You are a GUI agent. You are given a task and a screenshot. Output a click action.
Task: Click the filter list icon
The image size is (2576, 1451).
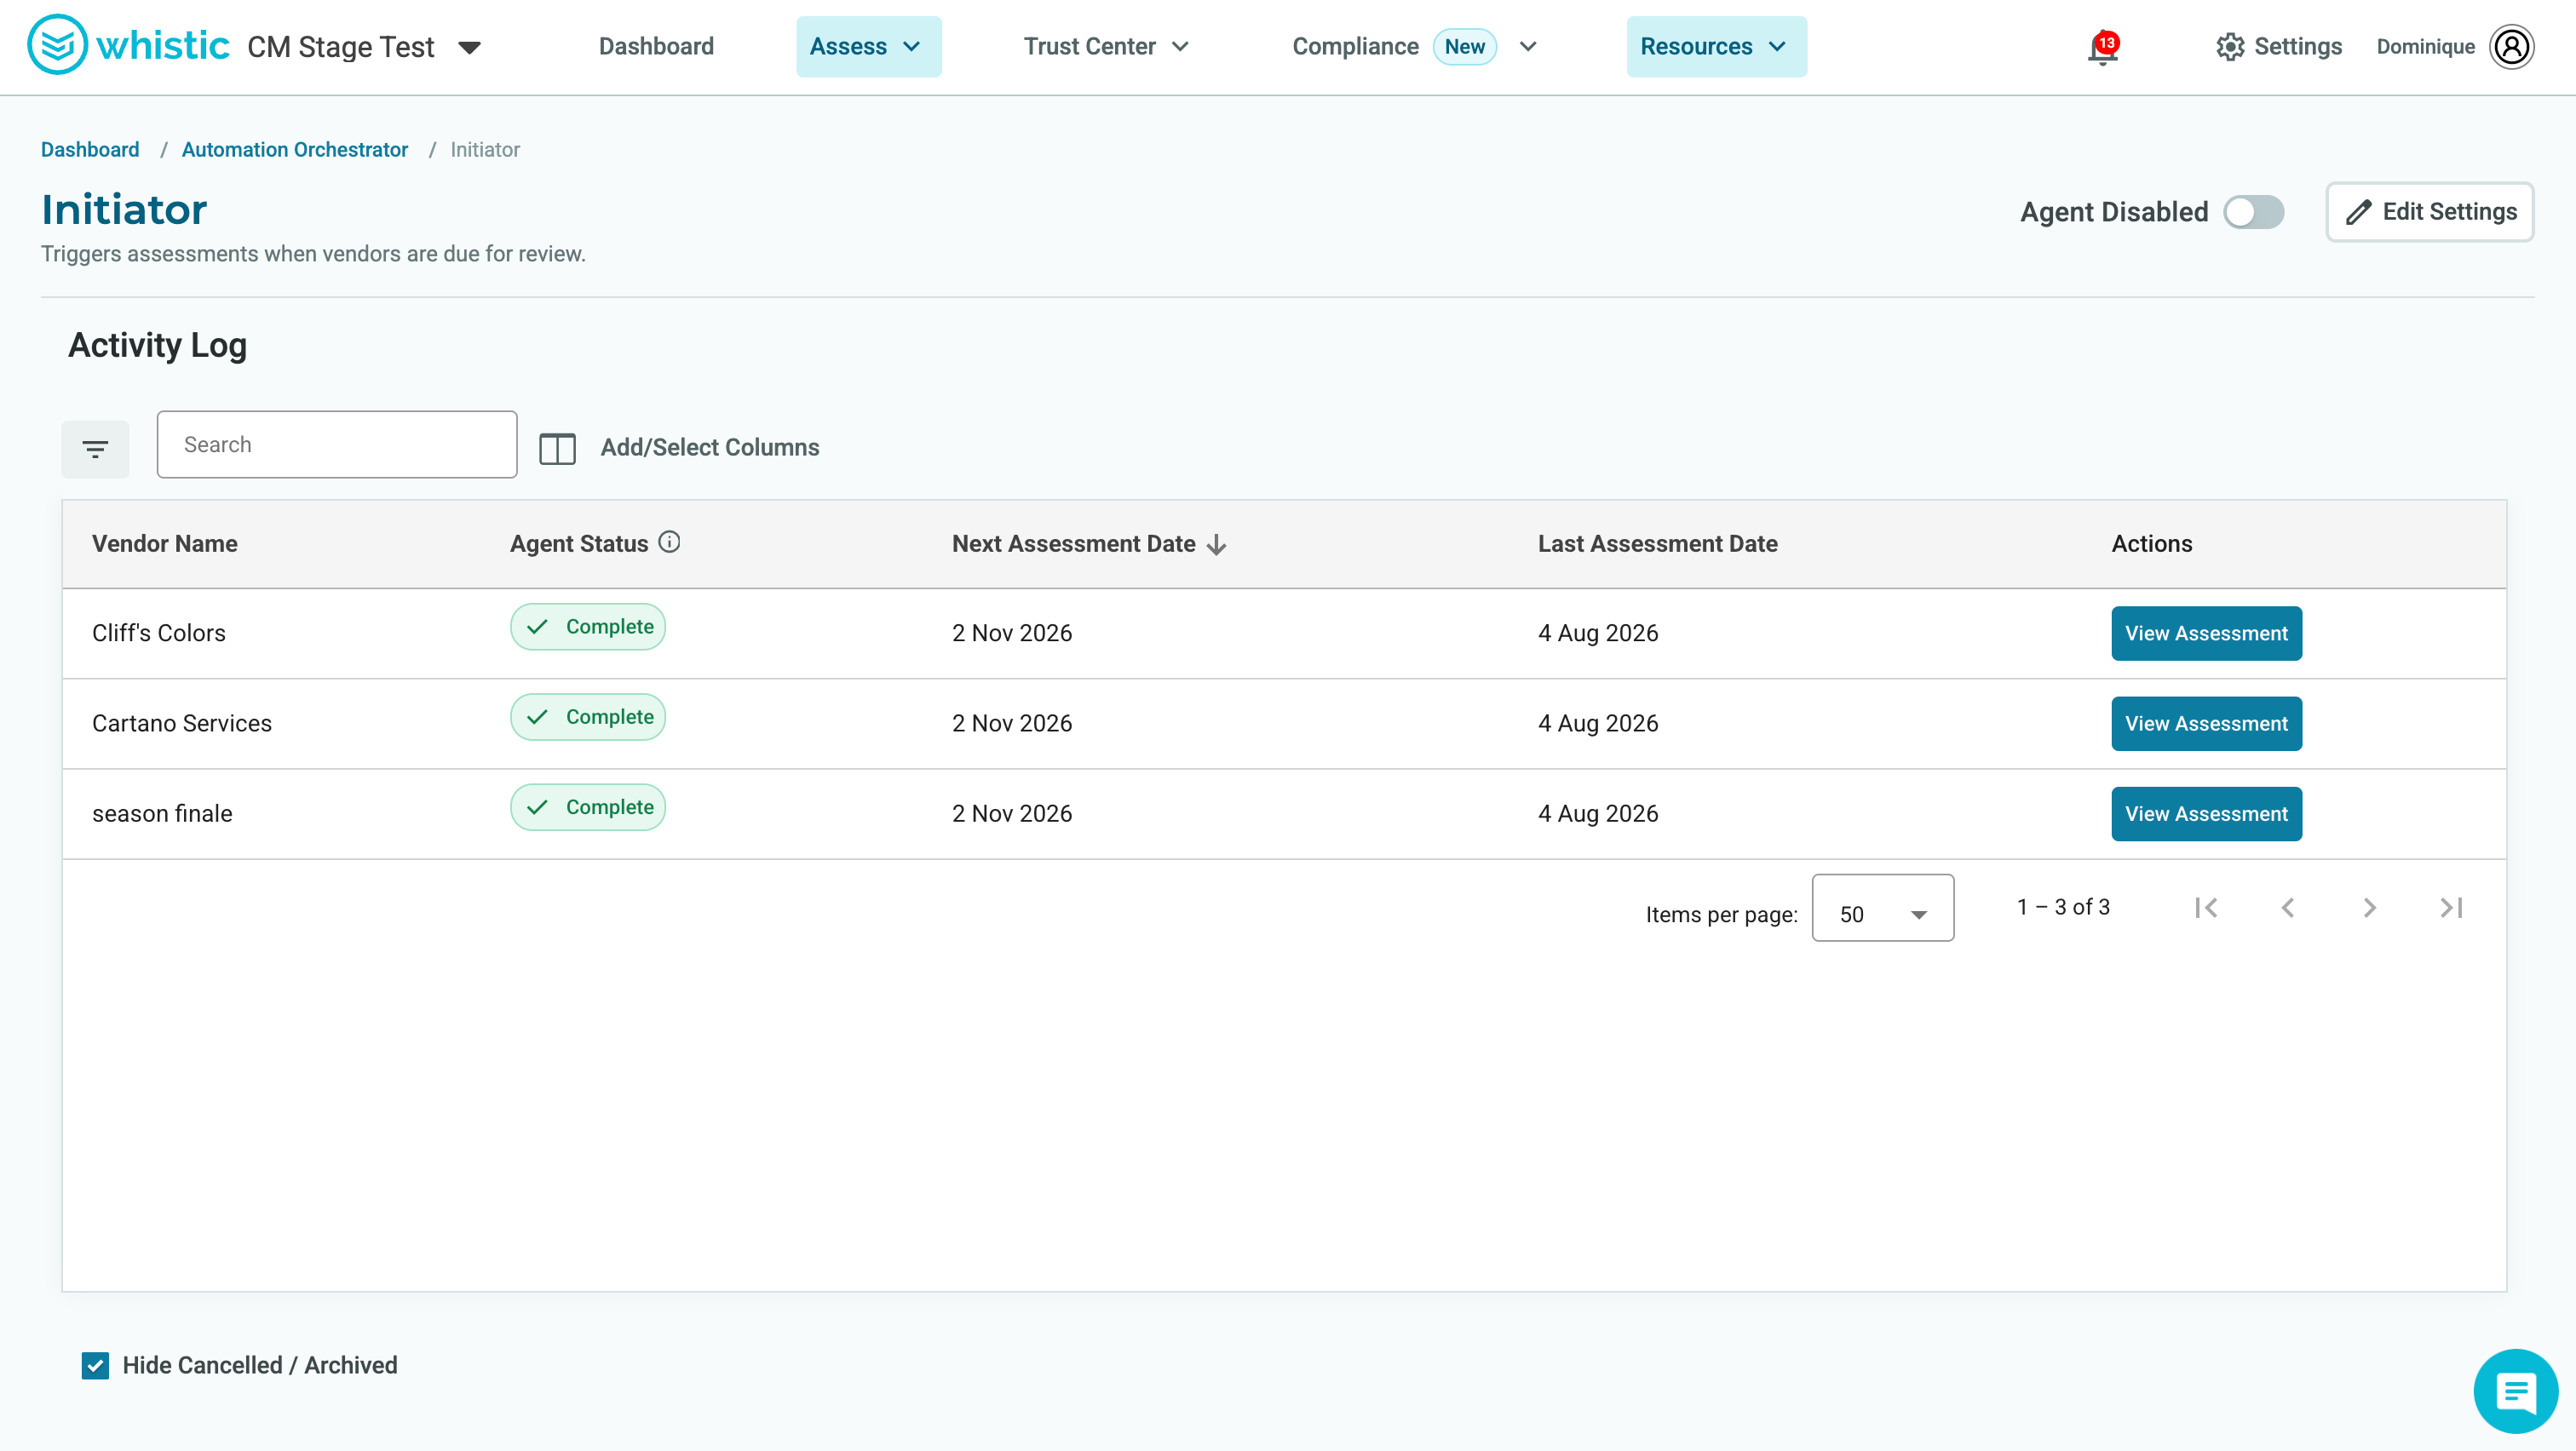95,449
